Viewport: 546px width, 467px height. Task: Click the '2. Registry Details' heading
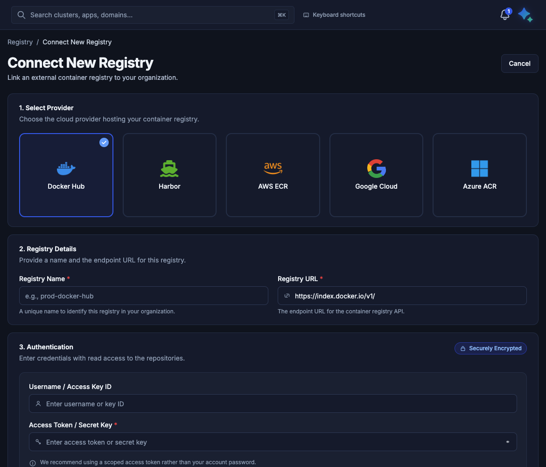coord(48,249)
